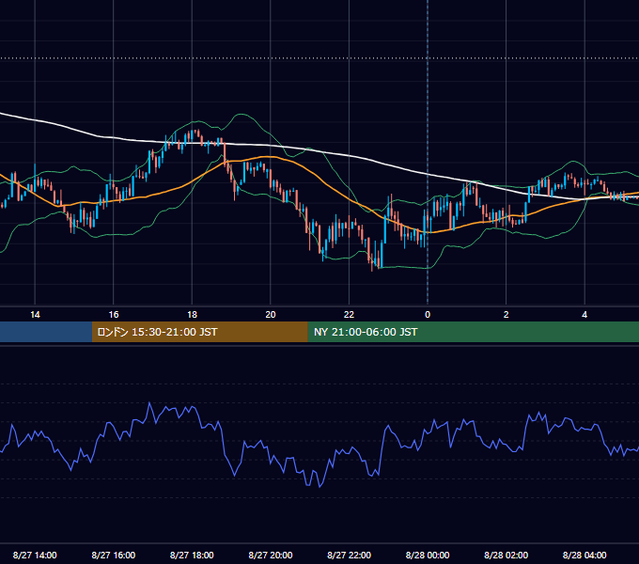Click the hour label 14 on price chart axis
The width and height of the screenshot is (639, 564).
35,315
